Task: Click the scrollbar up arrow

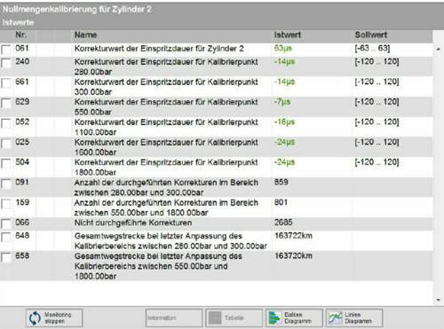Action: tap(439, 49)
